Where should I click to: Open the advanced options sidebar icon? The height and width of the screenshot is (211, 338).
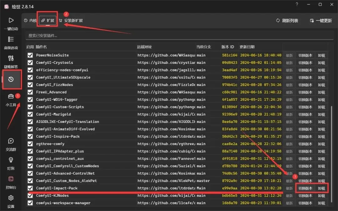click(x=11, y=39)
